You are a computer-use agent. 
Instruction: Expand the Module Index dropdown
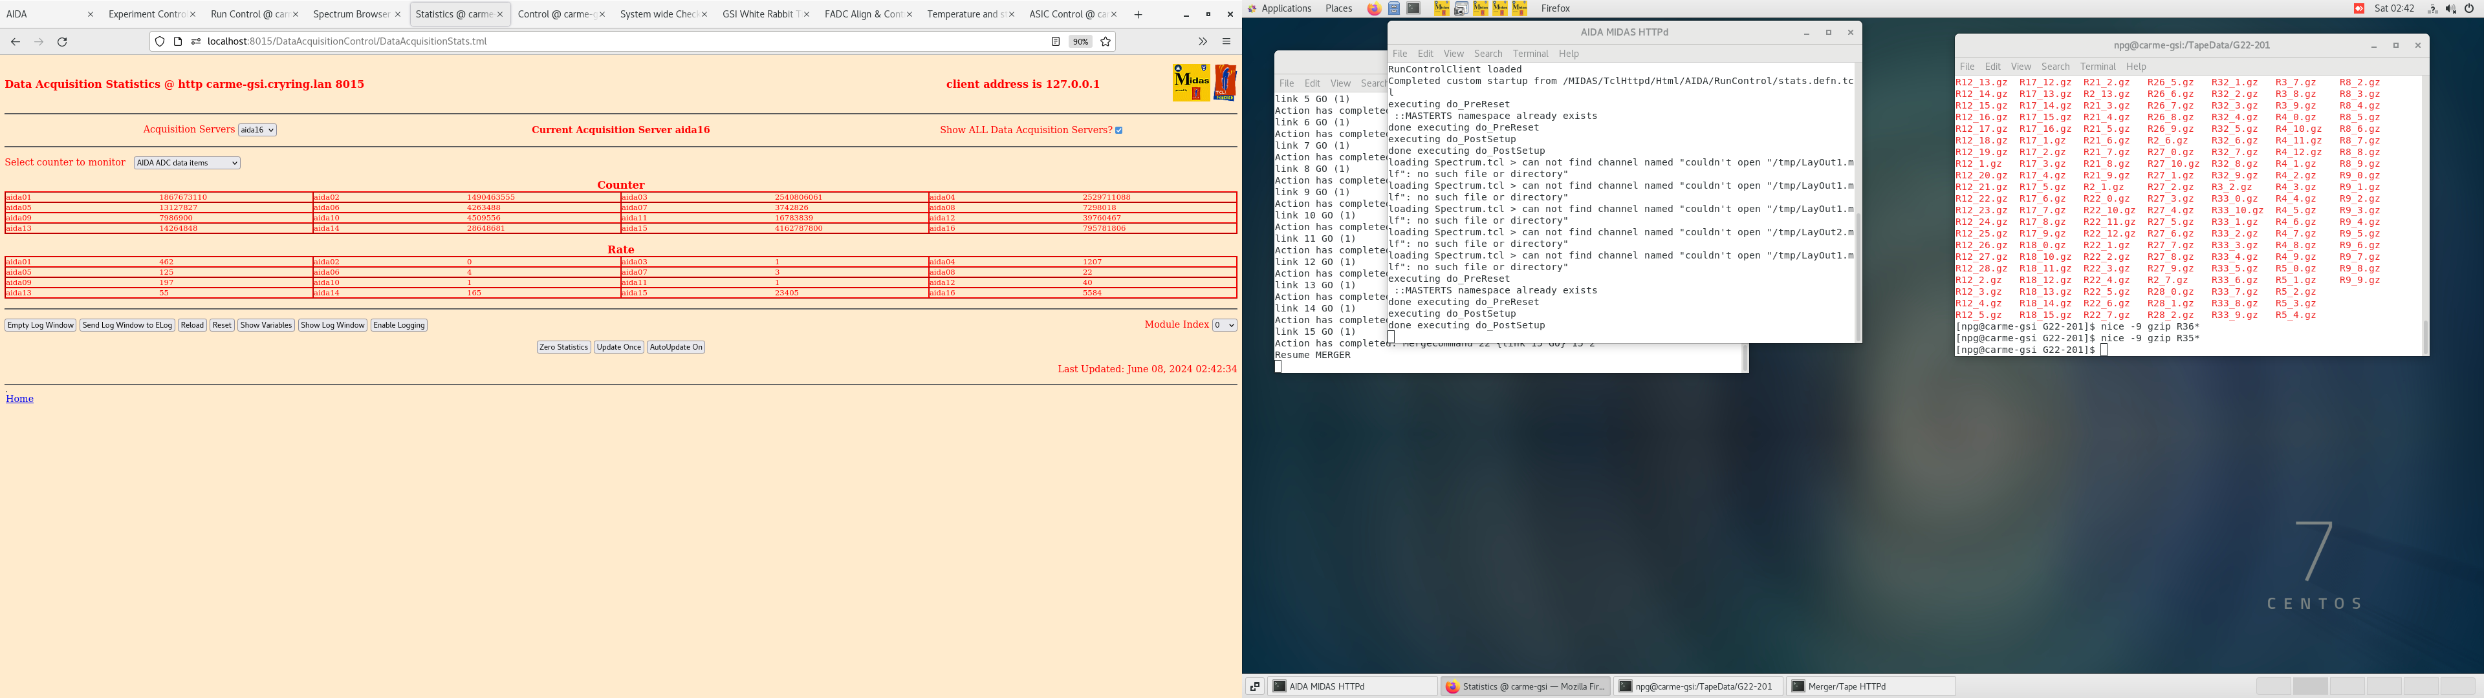tap(1224, 325)
